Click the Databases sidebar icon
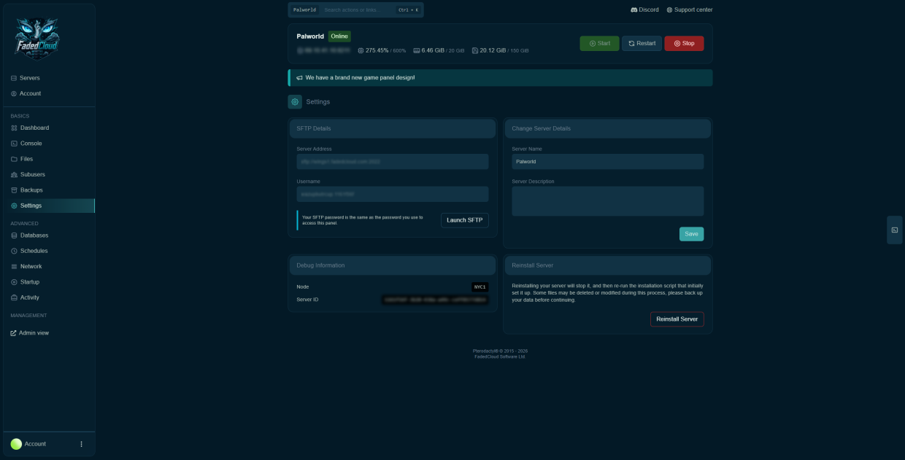This screenshot has height=460, width=905. coord(14,235)
